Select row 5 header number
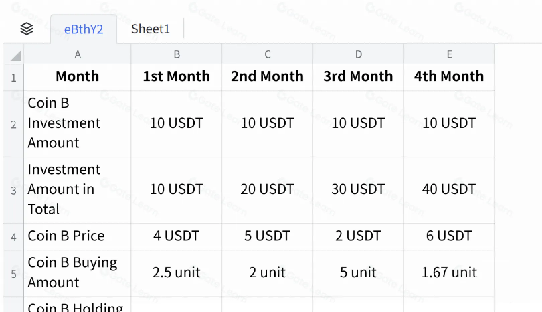The width and height of the screenshot is (542, 312). 13,274
